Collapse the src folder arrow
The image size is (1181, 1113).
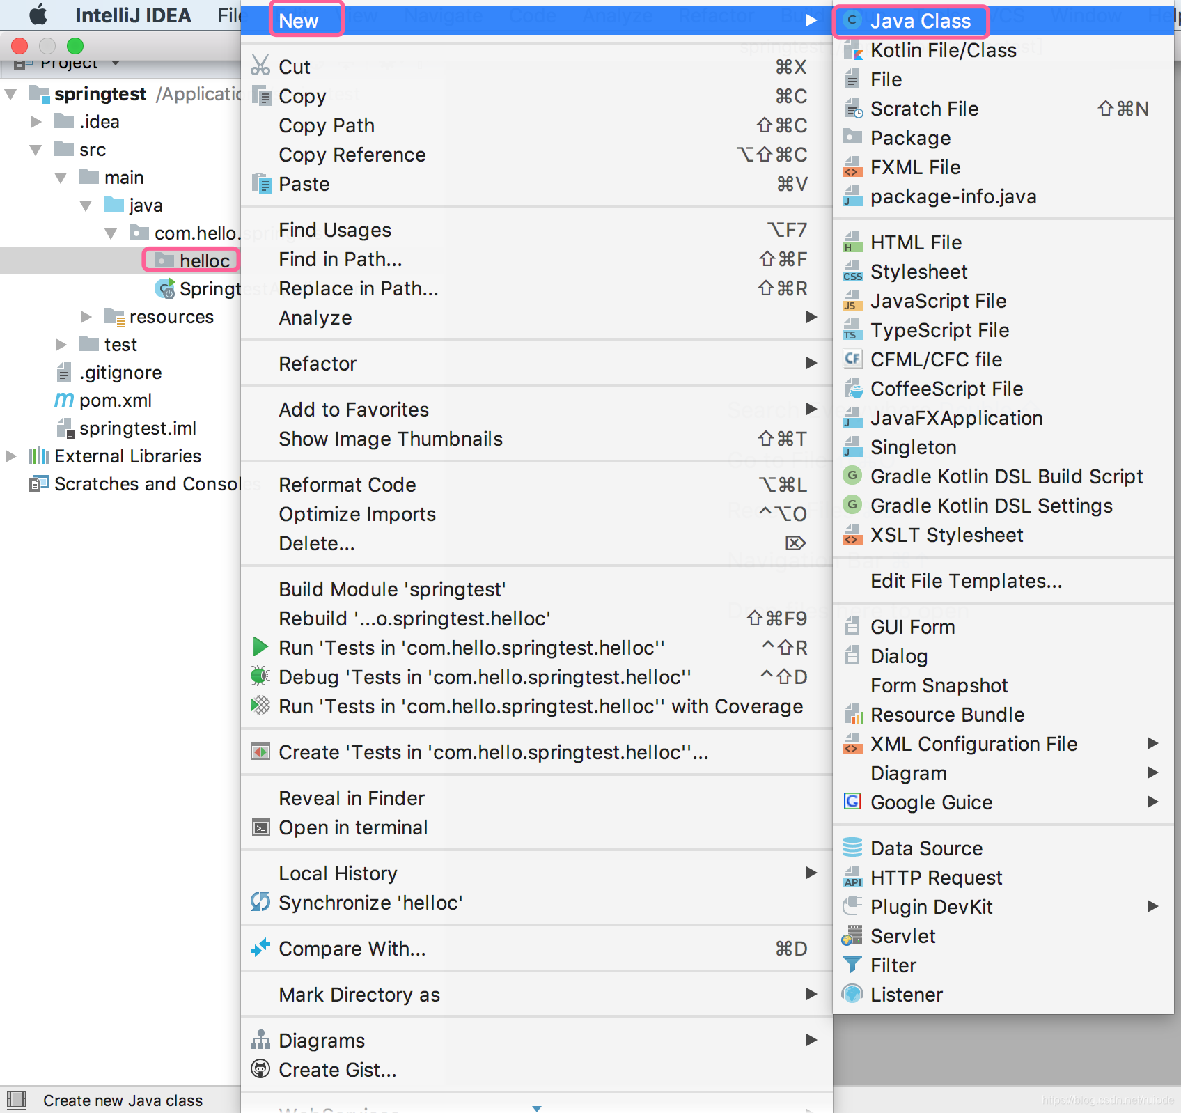36,150
